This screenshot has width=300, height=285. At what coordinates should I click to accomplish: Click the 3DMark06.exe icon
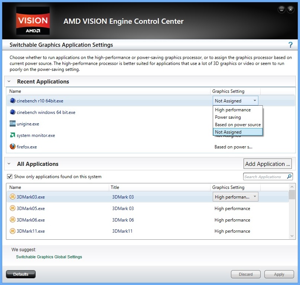pos(12,220)
